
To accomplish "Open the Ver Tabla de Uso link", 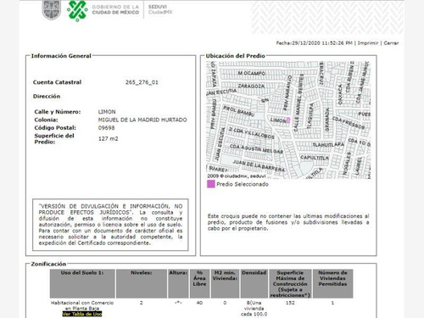I will pyautogui.click(x=82, y=314).
